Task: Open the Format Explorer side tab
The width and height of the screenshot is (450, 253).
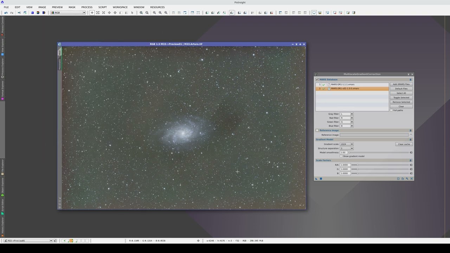Action: [x=2, y=90]
